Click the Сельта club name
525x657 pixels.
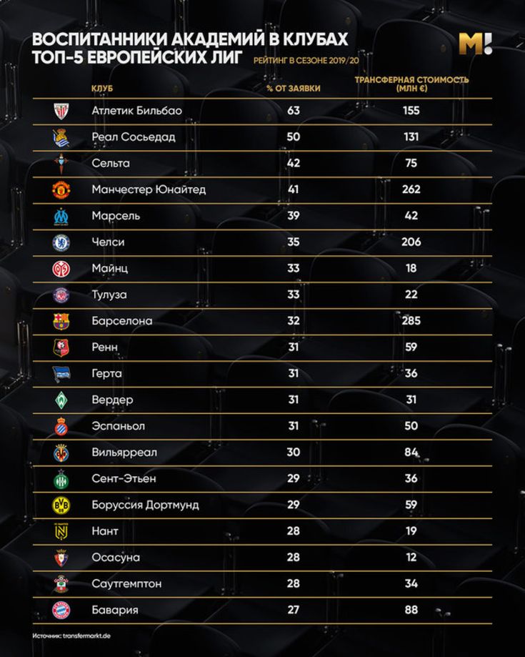click(111, 164)
